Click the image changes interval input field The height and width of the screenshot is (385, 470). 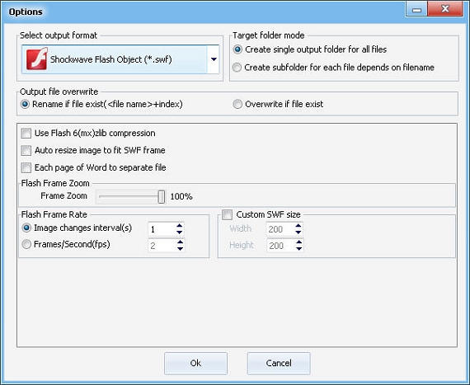(162, 229)
